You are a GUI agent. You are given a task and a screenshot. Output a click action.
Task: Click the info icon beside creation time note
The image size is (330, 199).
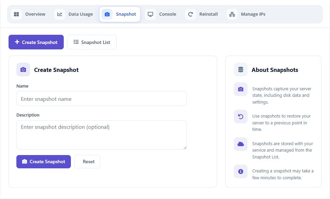pos(241,171)
